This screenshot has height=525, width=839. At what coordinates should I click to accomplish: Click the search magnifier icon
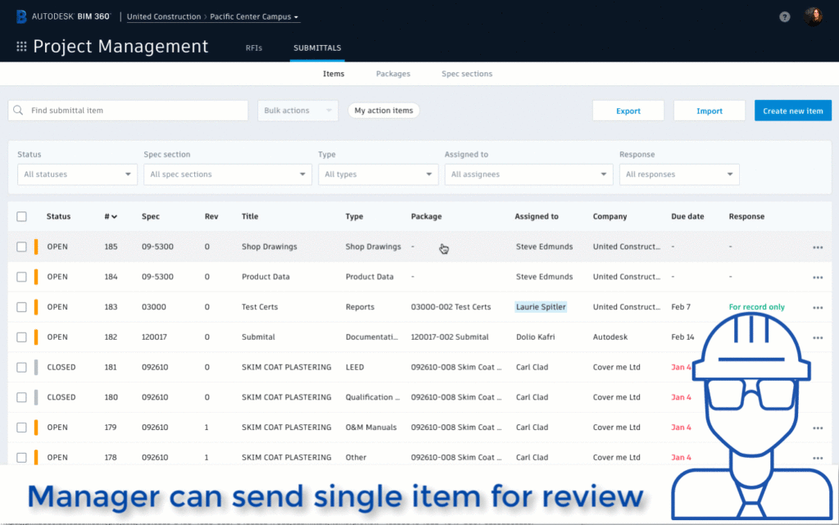(18, 110)
